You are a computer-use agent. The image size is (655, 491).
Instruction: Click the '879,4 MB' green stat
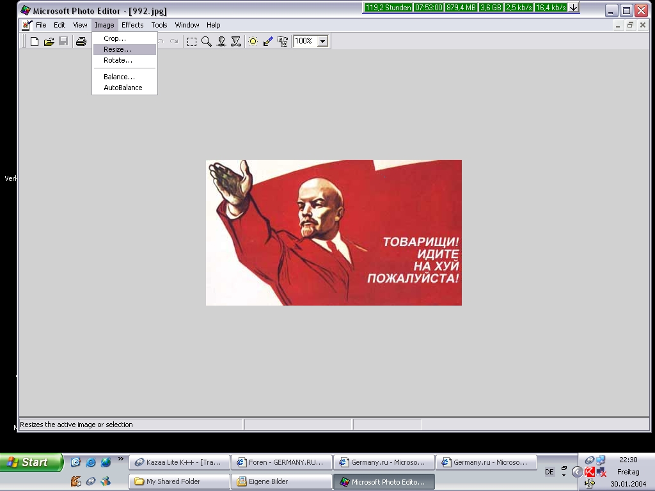[461, 8]
